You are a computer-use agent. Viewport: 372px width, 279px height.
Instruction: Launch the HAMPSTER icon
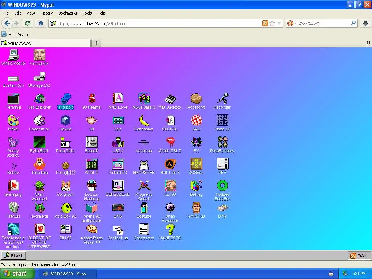tap(144, 166)
